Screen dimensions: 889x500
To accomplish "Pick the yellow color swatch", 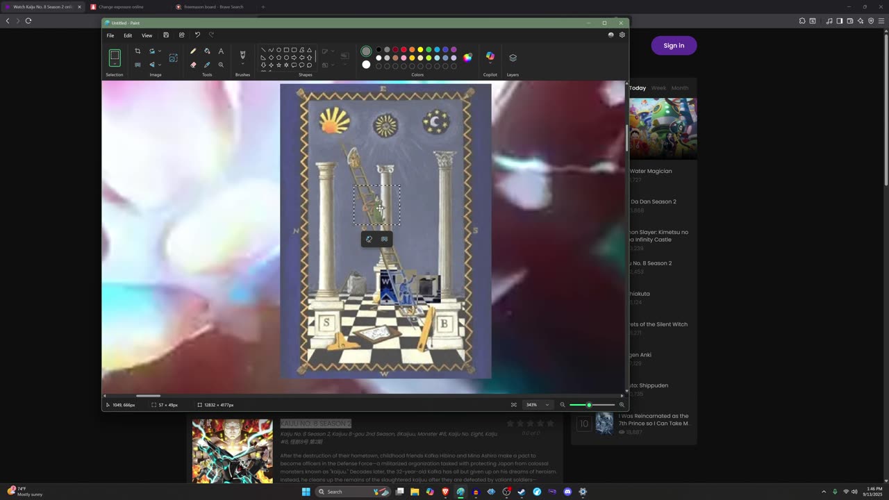I will [420, 49].
